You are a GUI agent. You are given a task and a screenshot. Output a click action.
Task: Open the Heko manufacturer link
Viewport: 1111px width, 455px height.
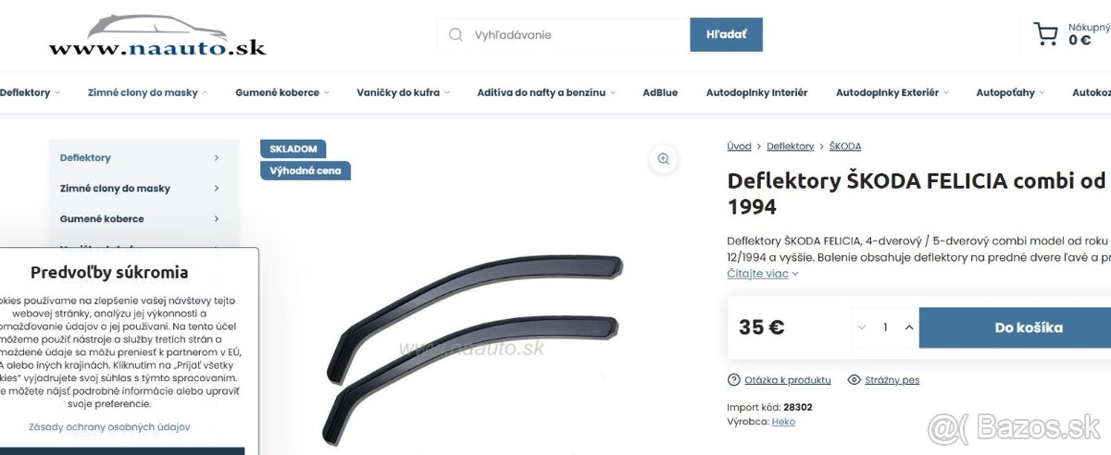pyautogui.click(x=783, y=422)
